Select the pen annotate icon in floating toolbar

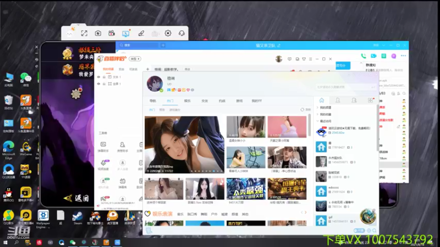[x=141, y=33]
